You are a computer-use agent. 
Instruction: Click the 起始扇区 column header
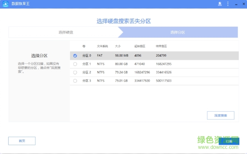coord(140,46)
